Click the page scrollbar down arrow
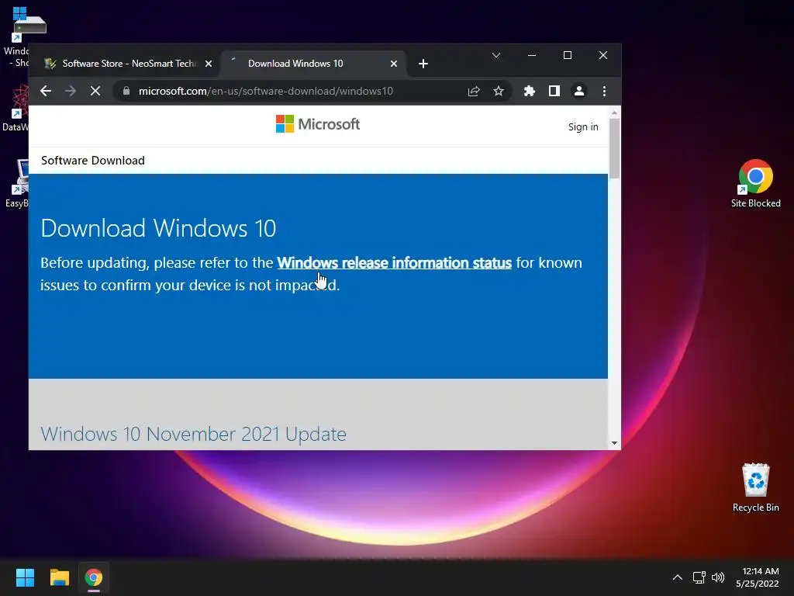The width and height of the screenshot is (794, 596). (x=614, y=443)
